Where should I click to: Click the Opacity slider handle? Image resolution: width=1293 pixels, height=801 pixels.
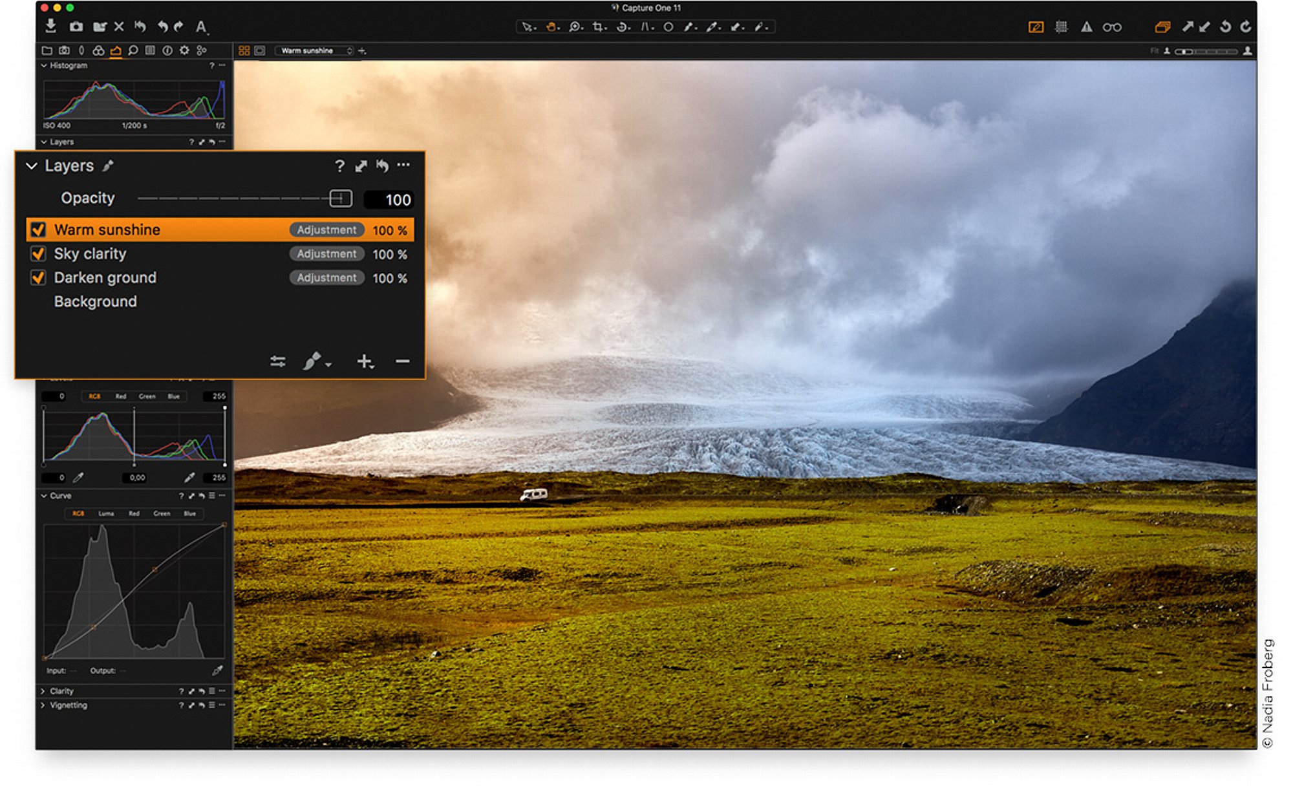[341, 198]
